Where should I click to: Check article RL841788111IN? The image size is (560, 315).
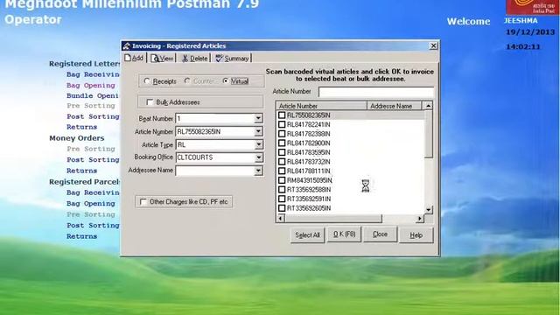click(282, 171)
